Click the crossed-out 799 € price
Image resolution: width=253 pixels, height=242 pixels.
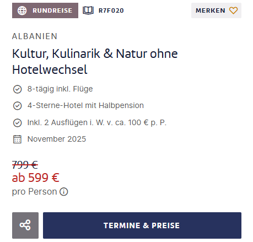pos(25,165)
